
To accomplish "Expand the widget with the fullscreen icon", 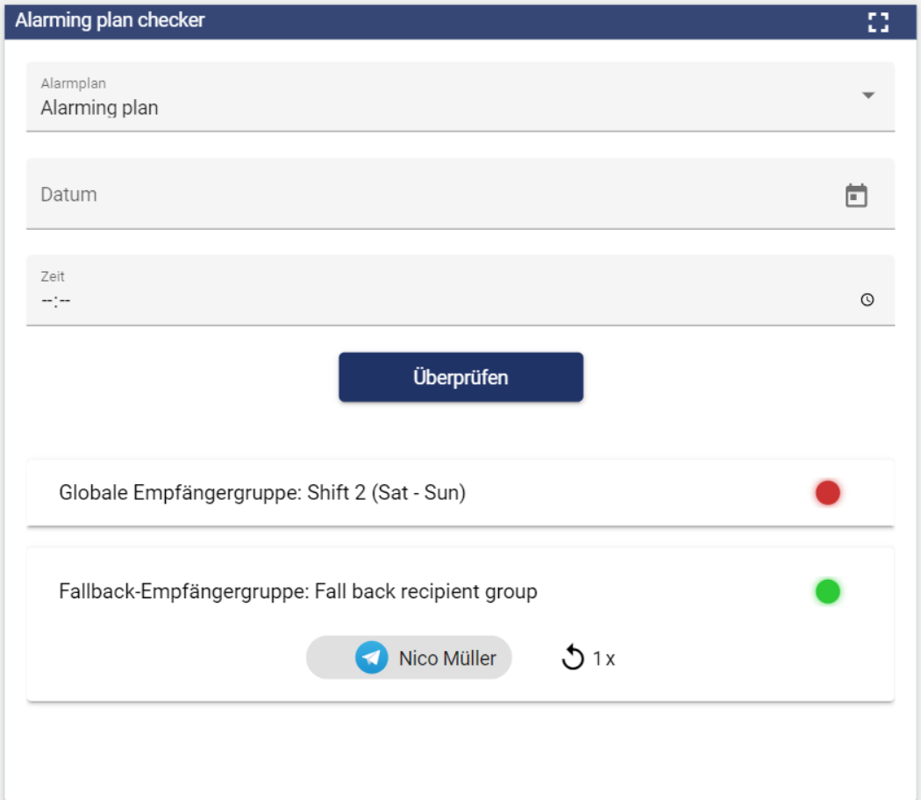I will (x=877, y=22).
